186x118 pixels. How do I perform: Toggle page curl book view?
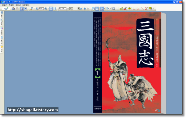102,9
